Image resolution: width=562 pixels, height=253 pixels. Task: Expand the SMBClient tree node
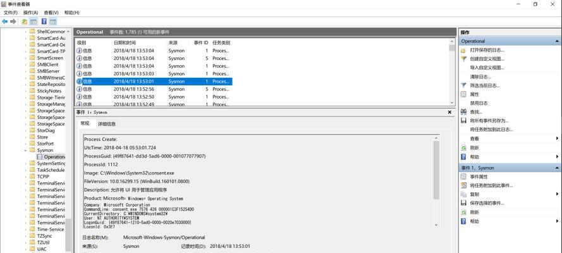(x=25, y=65)
